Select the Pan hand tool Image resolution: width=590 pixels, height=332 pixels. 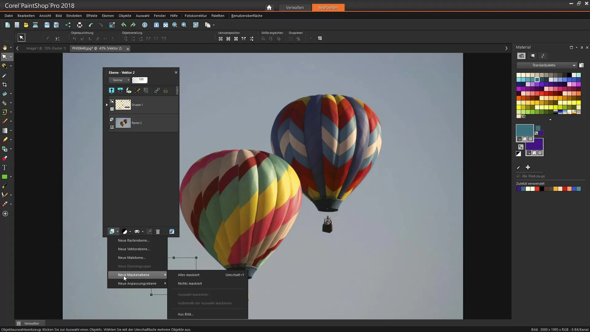point(5,47)
